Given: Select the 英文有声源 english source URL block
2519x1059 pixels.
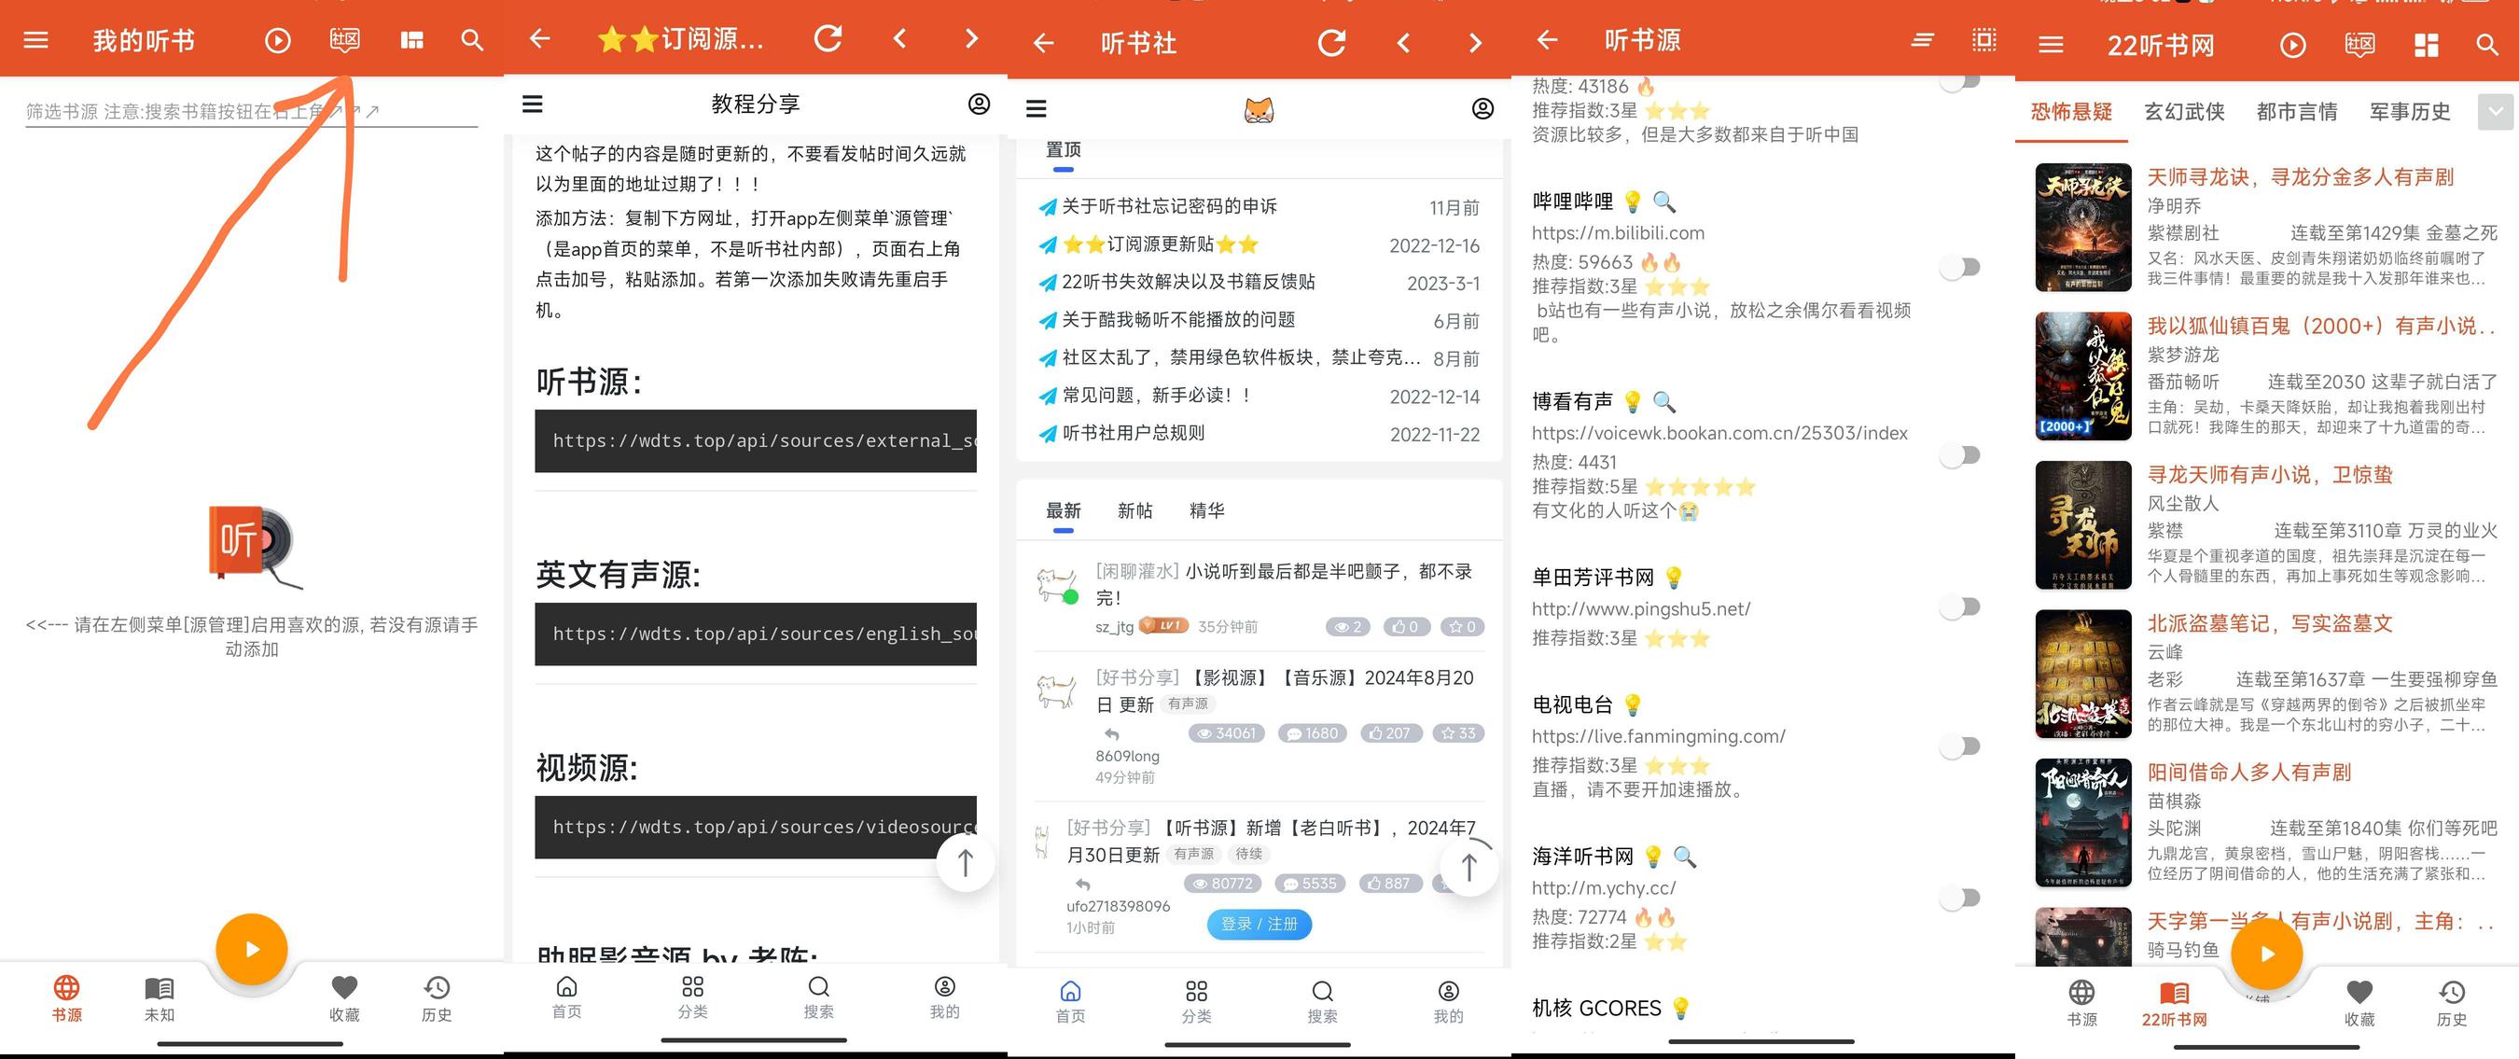Looking at the screenshot, I should click(x=755, y=634).
